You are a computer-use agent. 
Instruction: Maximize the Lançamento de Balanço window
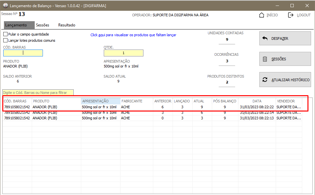coord(292,6)
